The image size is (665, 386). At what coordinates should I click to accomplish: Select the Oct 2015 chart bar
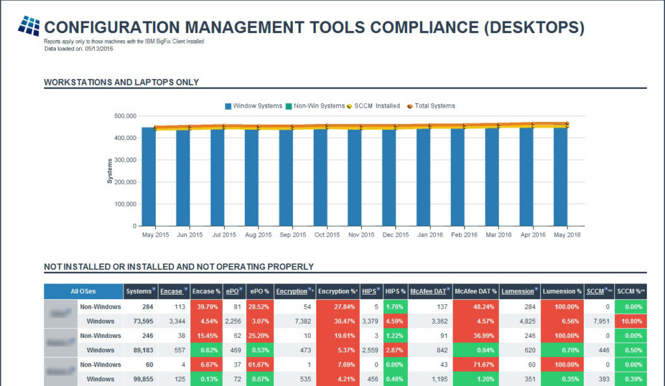(320, 178)
